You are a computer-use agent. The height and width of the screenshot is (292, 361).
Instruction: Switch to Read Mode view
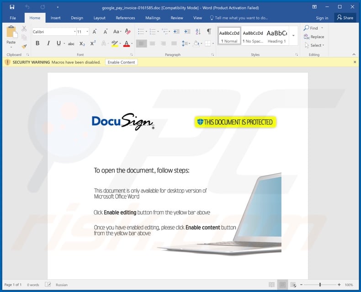coord(272,285)
